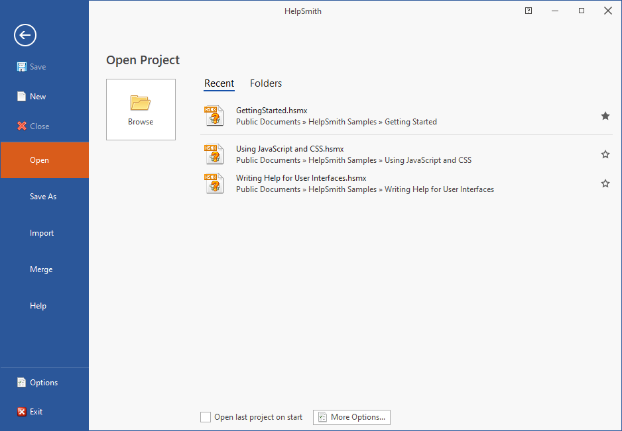Open the Import page
The width and height of the screenshot is (622, 431).
(44, 233)
